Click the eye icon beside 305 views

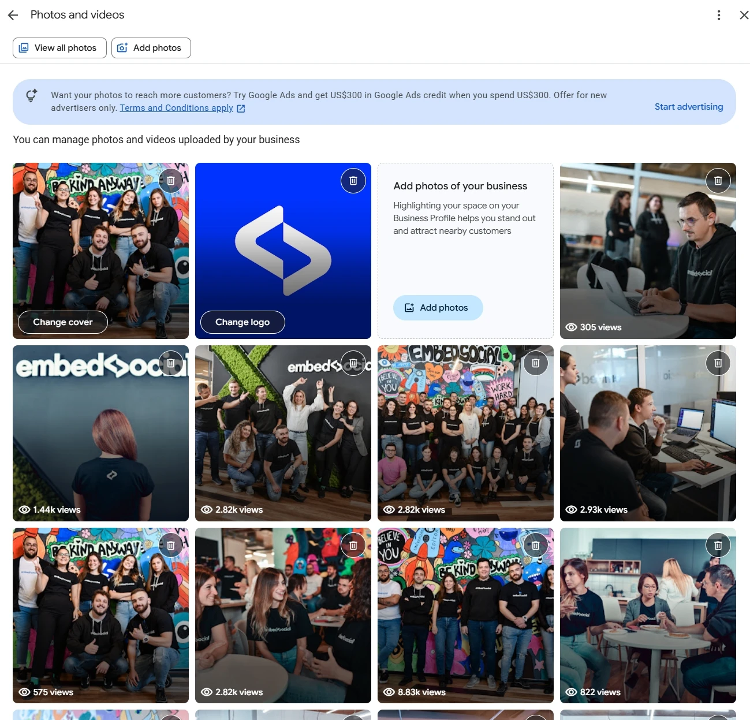pyautogui.click(x=572, y=327)
